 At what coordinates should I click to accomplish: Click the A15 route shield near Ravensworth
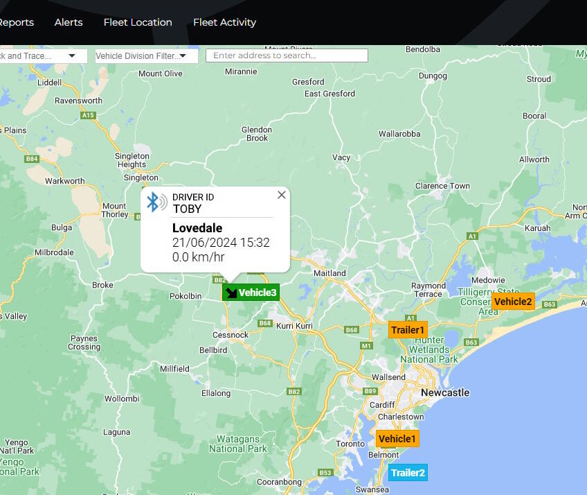pyautogui.click(x=88, y=116)
